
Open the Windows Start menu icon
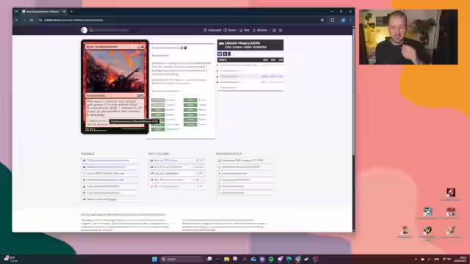click(x=155, y=259)
